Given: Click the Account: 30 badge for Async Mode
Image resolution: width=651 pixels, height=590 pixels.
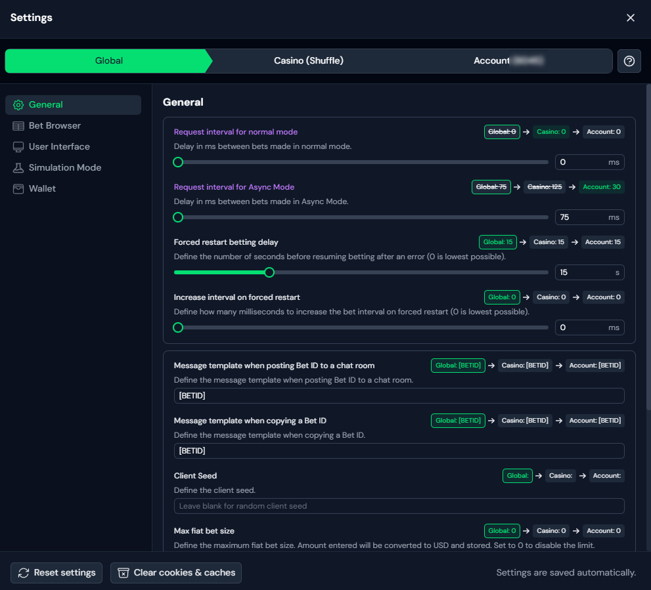Looking at the screenshot, I should 601,187.
